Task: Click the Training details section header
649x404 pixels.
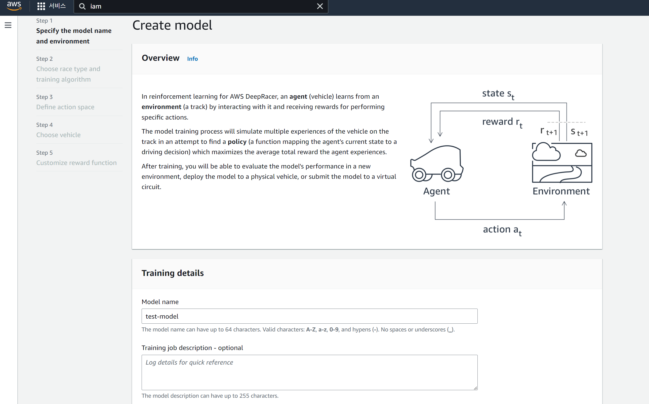Action: click(172, 273)
